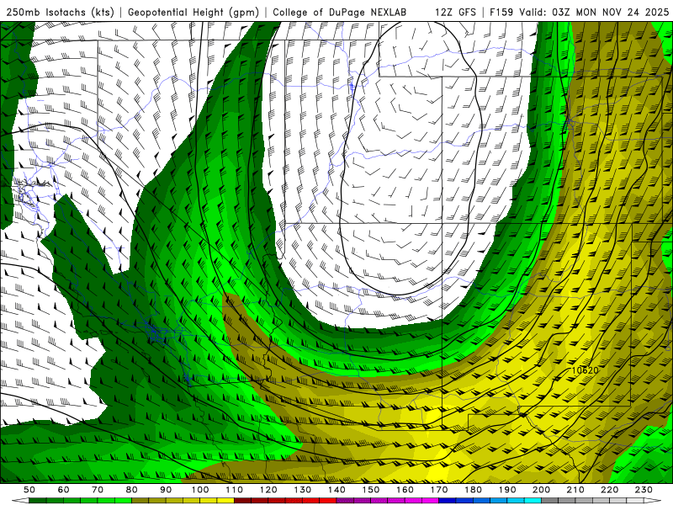Click the darkest green swatch under 50

pos(38,501)
